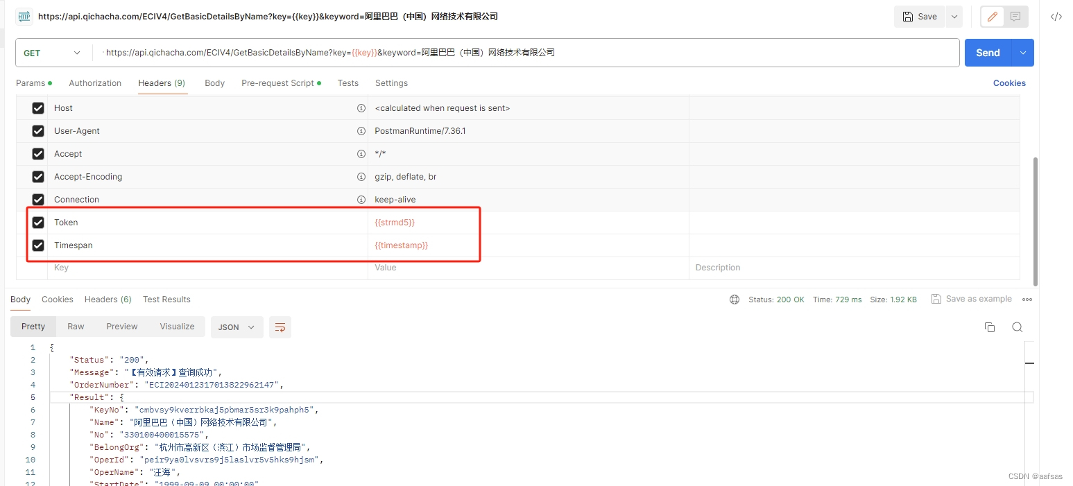Open the response Cookies tab

pos(58,300)
